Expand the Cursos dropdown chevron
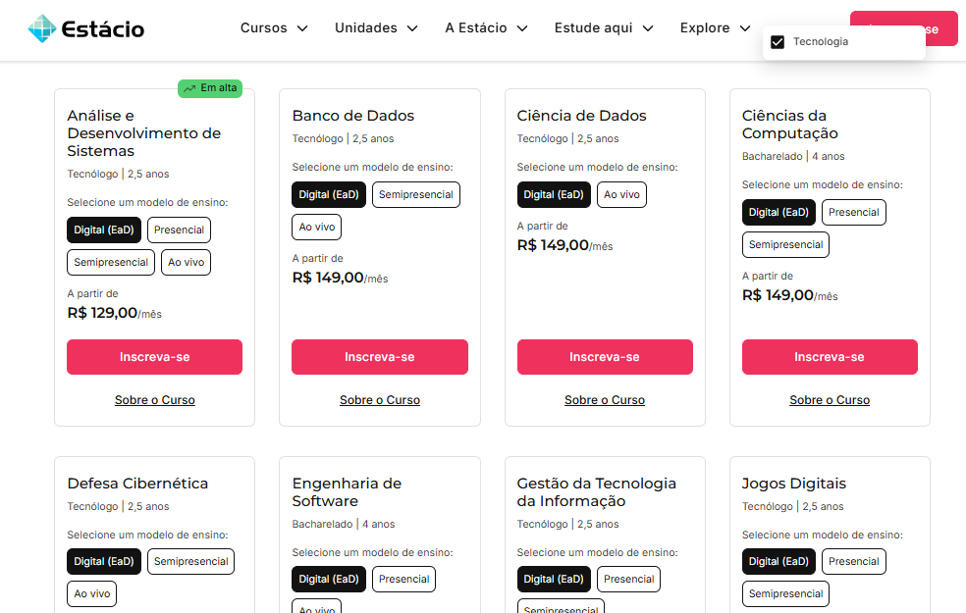 click(x=302, y=28)
